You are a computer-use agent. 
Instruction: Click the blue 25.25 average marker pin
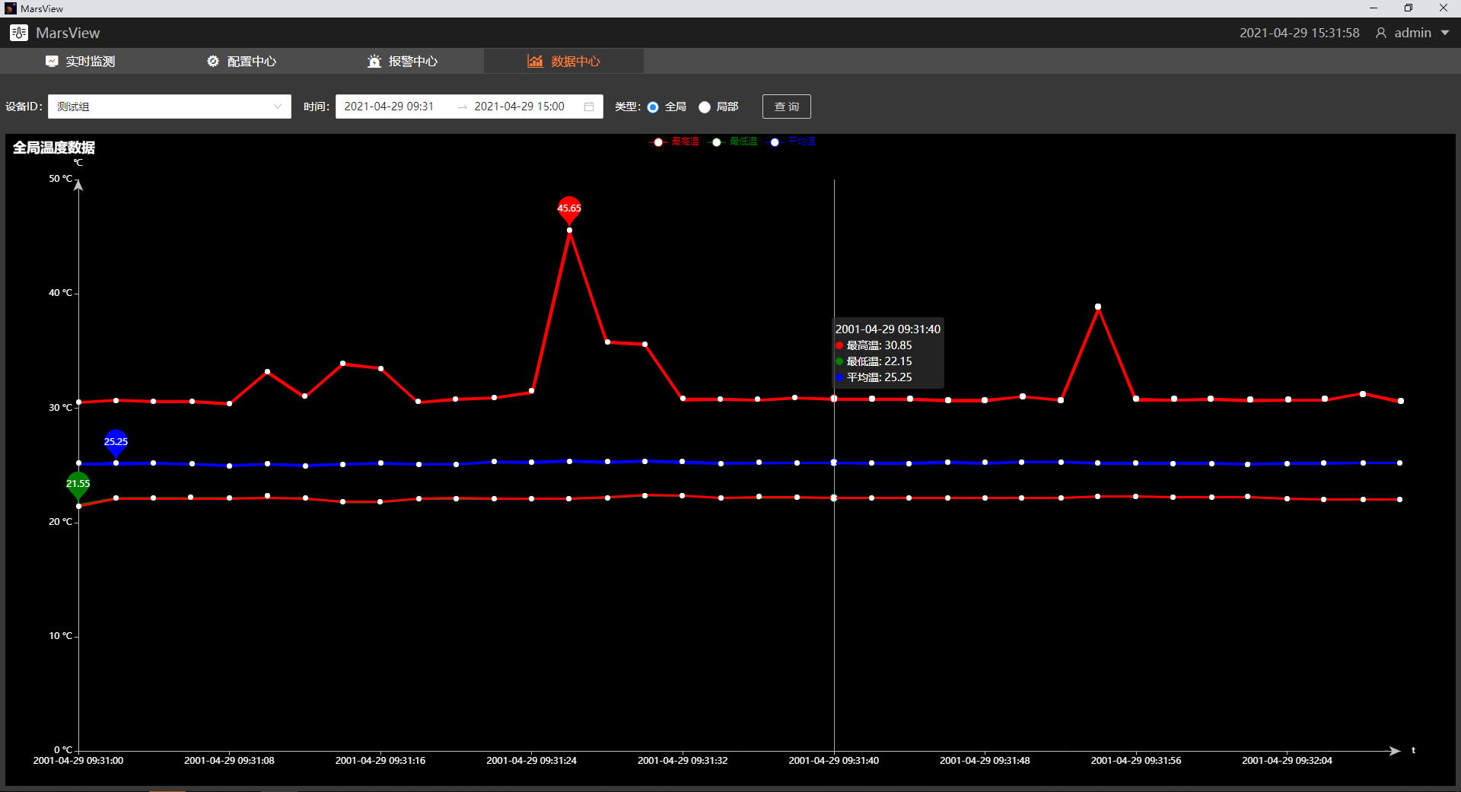click(x=116, y=443)
